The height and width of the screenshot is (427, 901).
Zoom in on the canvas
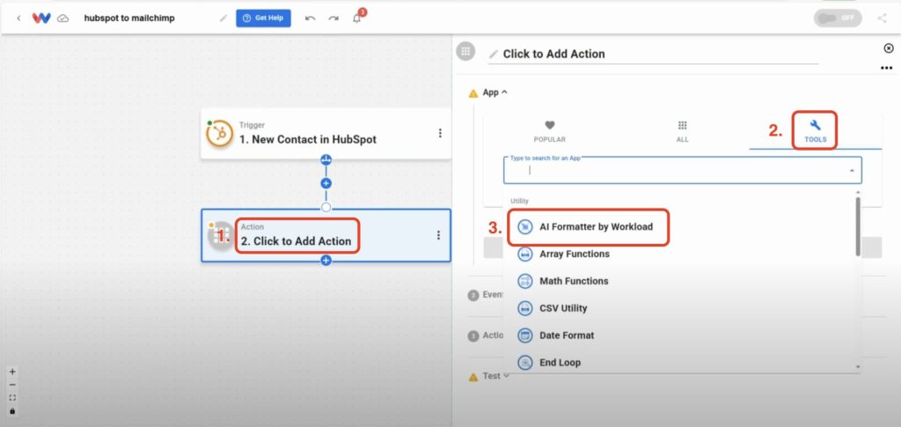(12, 372)
